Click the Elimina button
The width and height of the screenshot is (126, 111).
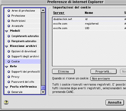click(x=63, y=71)
